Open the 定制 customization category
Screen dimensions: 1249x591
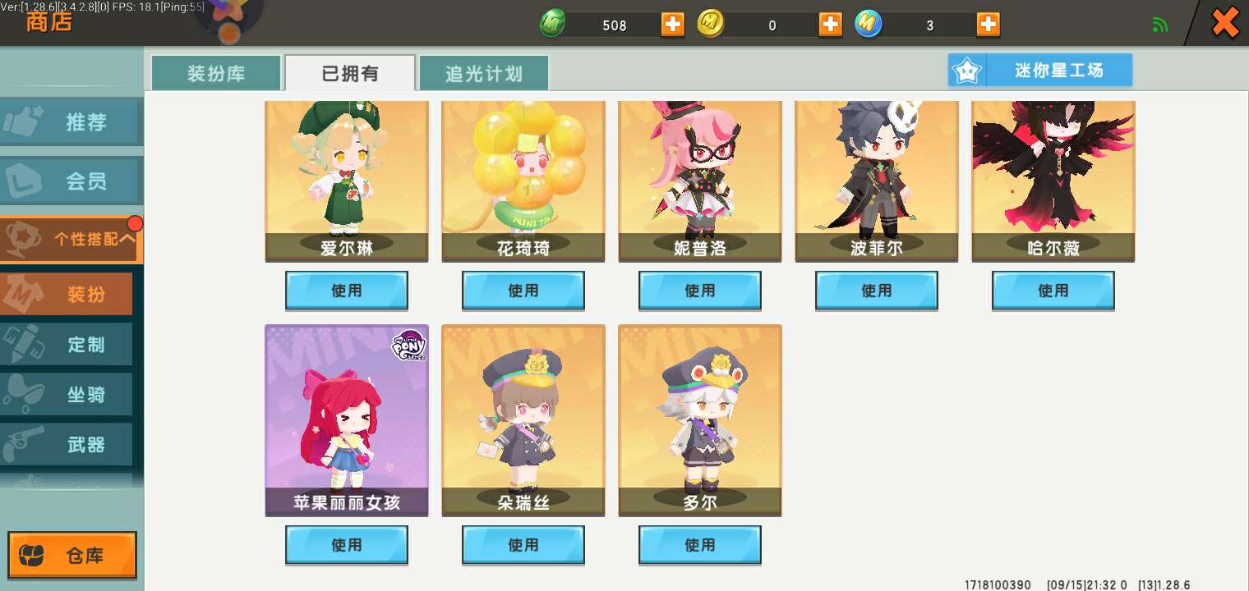67,345
